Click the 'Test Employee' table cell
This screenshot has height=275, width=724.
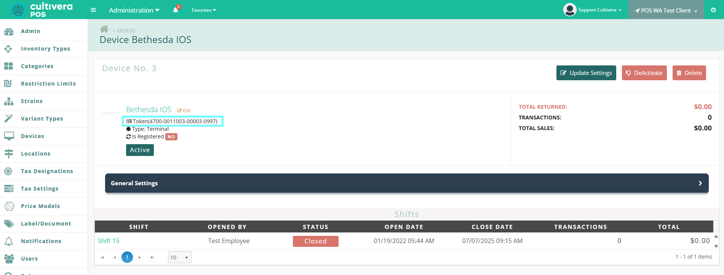[229, 241]
